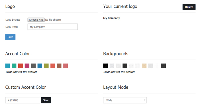This screenshot has width=200, height=107.
Task: Click the Choose File button for Logo Image
Action: (x=36, y=20)
